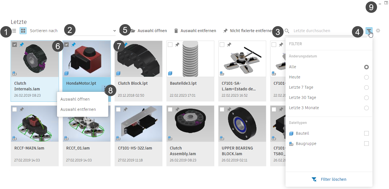This screenshot has width=389, height=189.
Task: Select the Heute radio button
Action: point(366,77)
